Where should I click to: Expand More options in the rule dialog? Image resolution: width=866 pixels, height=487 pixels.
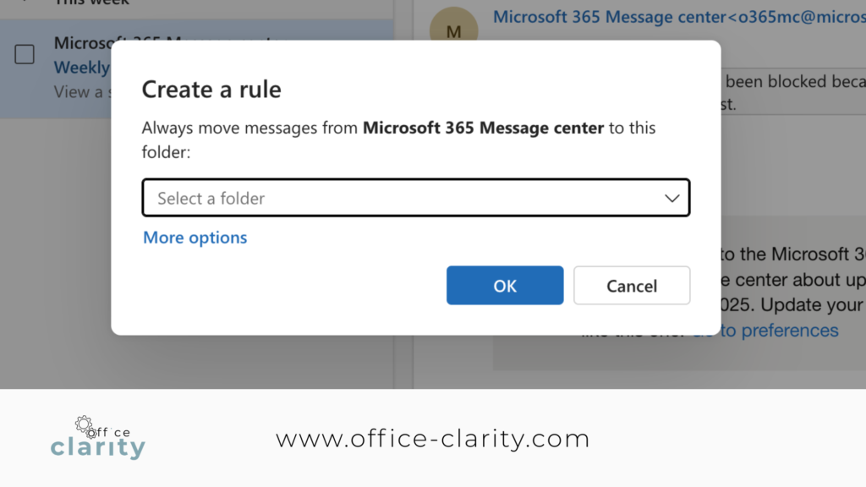[x=195, y=238]
